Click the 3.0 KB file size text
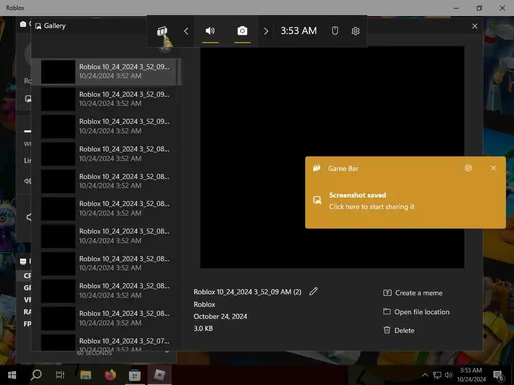514x385 pixels. click(x=203, y=328)
